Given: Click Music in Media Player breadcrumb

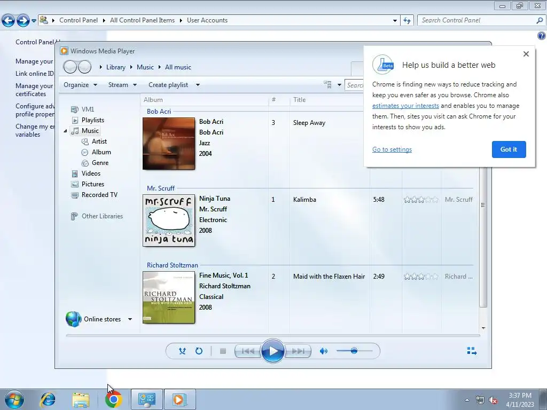Looking at the screenshot, I should 145,67.
